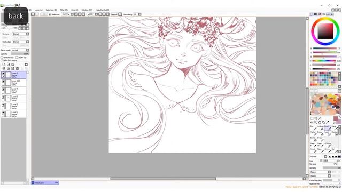Adjust the layer Opacity slider
Image resolution: width=342 pixels, height=192 pixels.
pyautogui.click(x=20, y=54)
